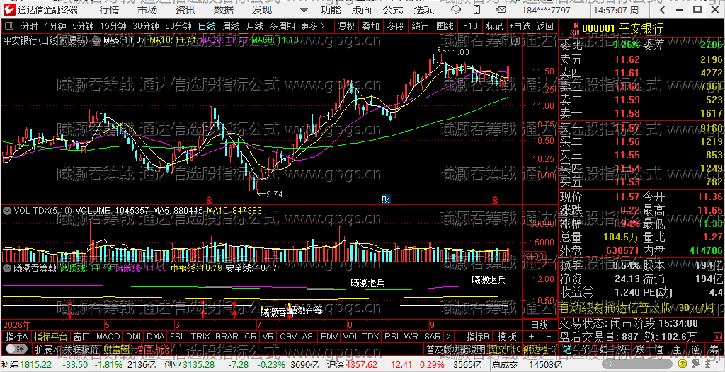Click the red S marker under the 9.74 low
Image resolution: width=725 pixels, height=372 pixels.
pos(210,199)
